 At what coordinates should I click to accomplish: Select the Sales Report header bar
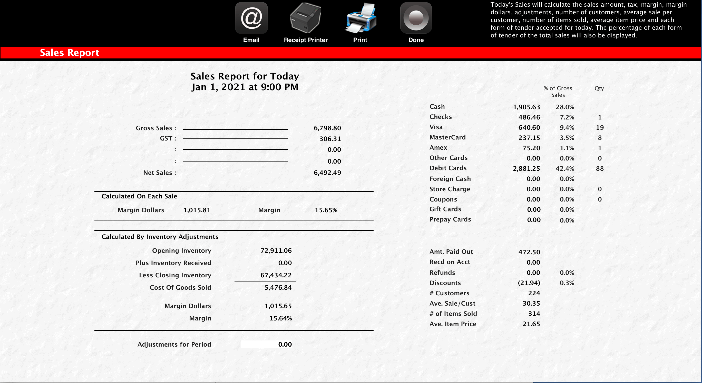[x=70, y=53]
